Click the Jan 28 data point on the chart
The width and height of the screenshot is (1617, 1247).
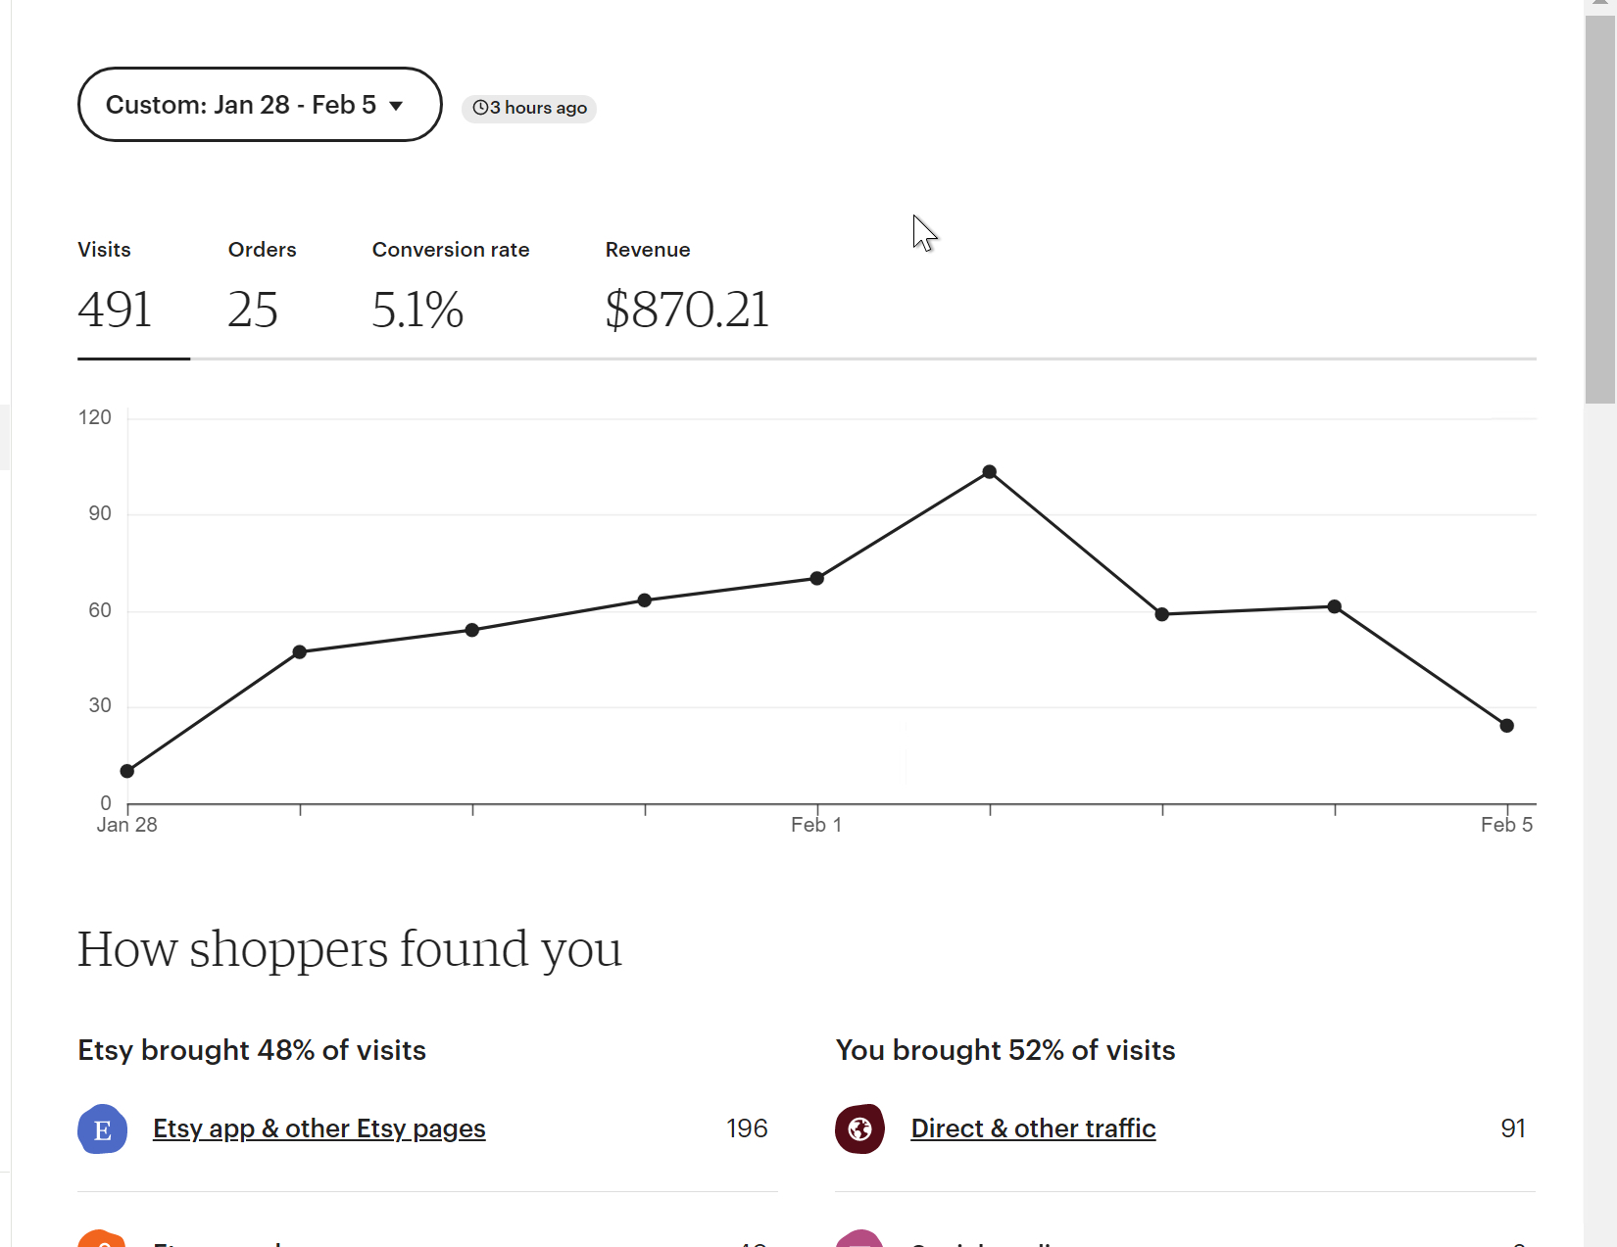click(x=127, y=771)
